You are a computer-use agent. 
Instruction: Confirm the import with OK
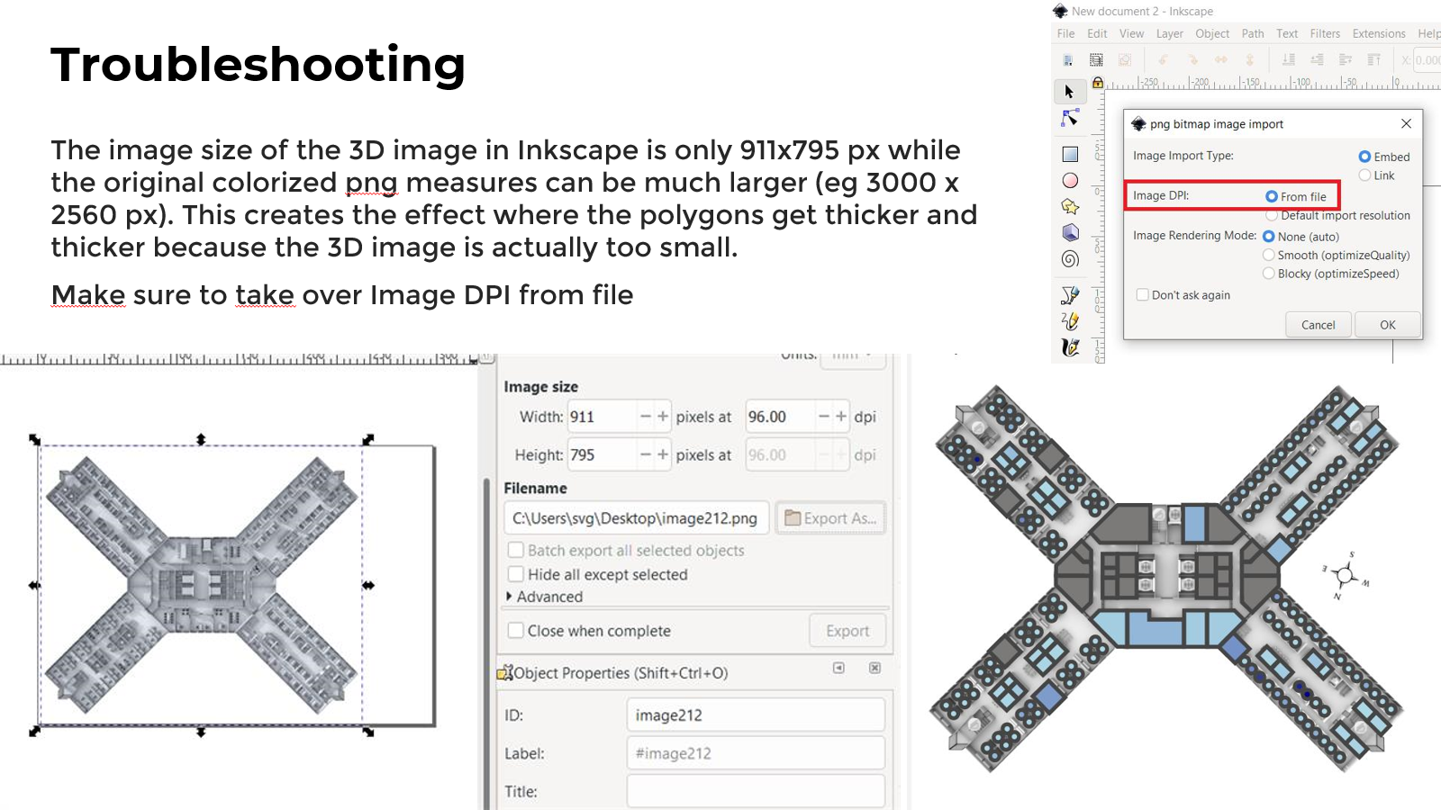(x=1388, y=324)
